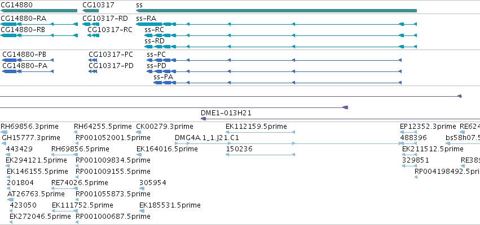The height and width of the screenshot is (225, 480).
Task: Open protein CG14880-PB
Action: point(24,55)
